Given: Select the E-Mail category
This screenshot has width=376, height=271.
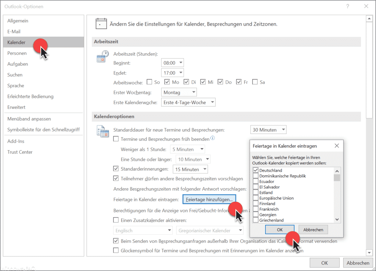Looking at the screenshot, I should coord(44,32).
